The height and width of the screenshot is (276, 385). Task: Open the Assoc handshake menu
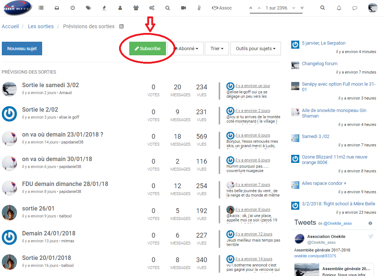tap(222, 8)
